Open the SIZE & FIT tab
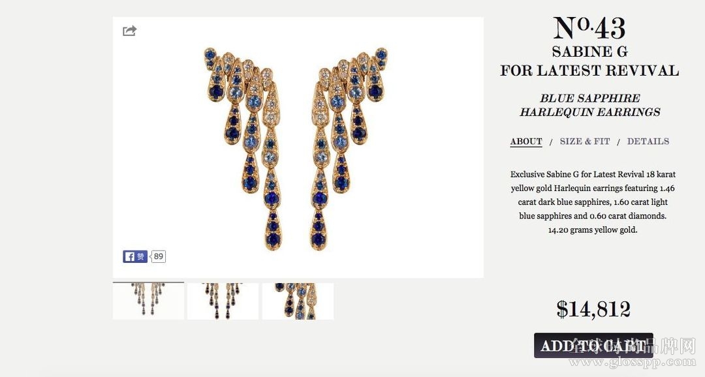The width and height of the screenshot is (705, 377). tap(584, 142)
